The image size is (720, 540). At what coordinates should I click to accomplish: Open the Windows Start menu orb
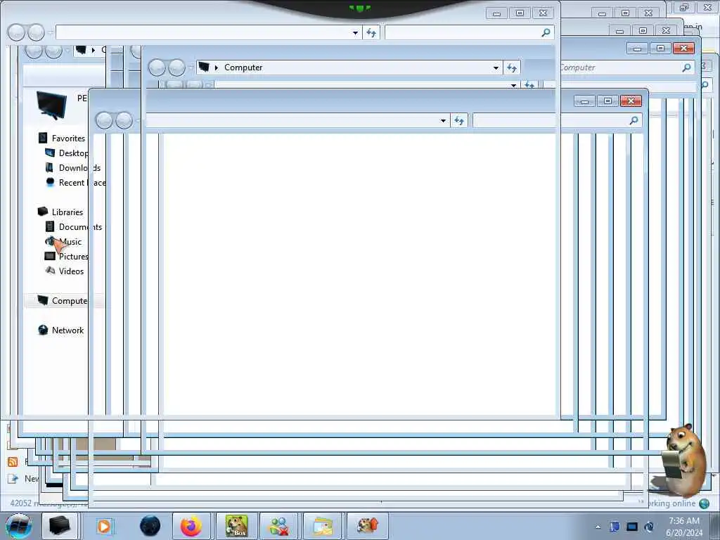tap(19, 526)
